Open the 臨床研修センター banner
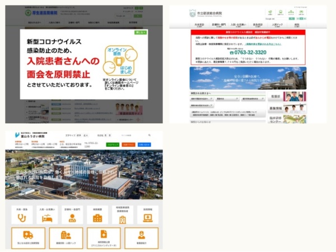 pos(287,119)
